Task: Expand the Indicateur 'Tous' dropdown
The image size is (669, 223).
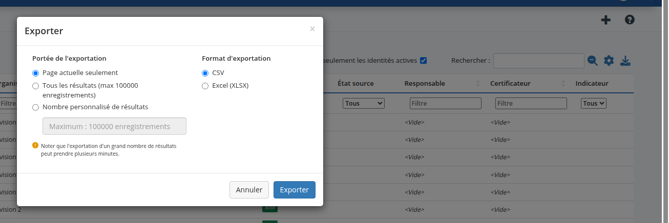Action: pyautogui.click(x=594, y=103)
